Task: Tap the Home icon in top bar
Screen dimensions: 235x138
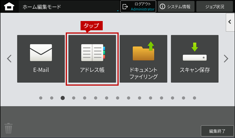Action: coord(9,7)
